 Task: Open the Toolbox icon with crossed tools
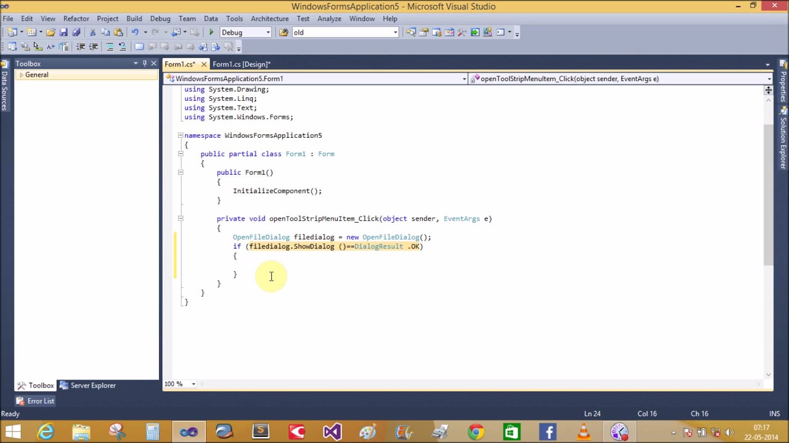click(462, 32)
